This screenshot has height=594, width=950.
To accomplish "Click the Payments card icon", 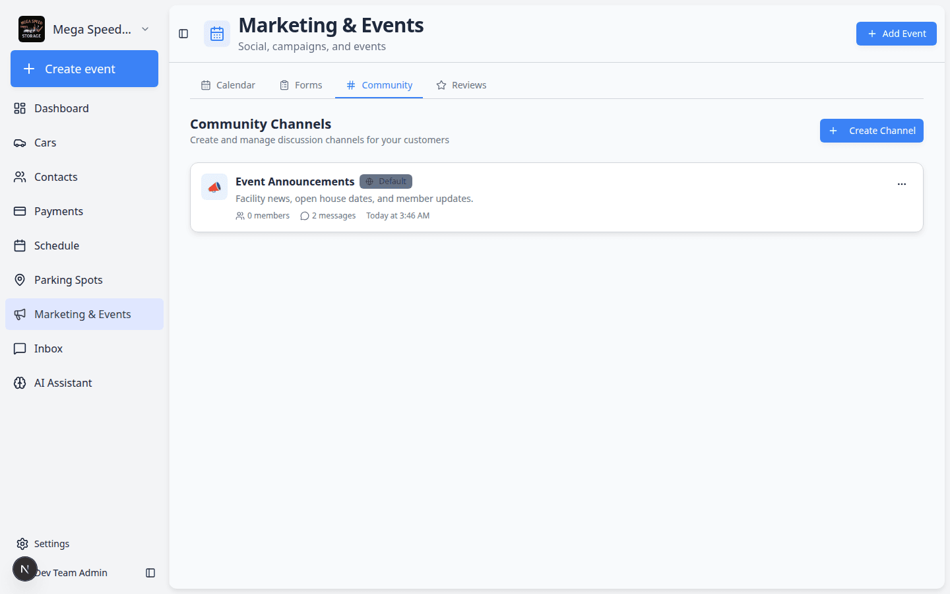I will (20, 211).
